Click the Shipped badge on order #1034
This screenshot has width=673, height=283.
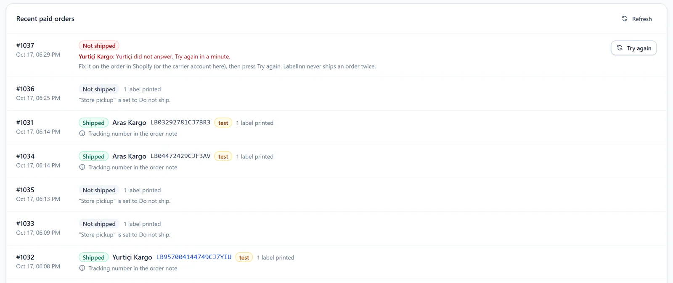coord(93,156)
